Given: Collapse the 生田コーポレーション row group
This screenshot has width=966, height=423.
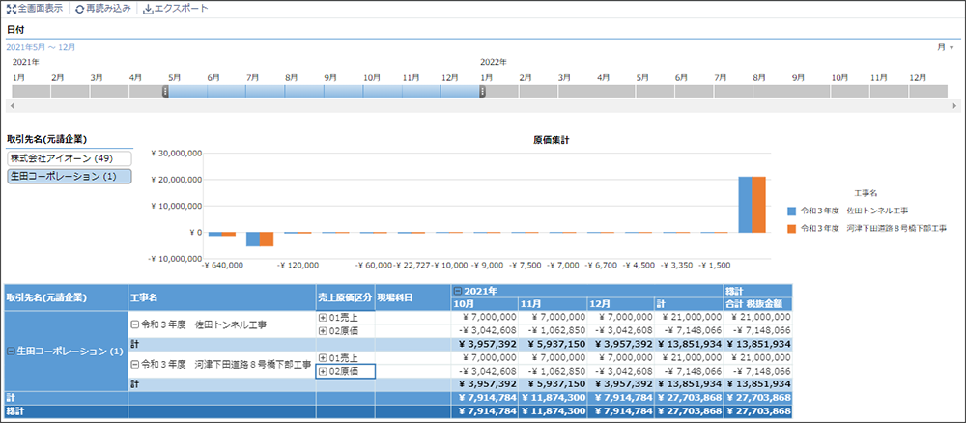Looking at the screenshot, I should coord(11,351).
